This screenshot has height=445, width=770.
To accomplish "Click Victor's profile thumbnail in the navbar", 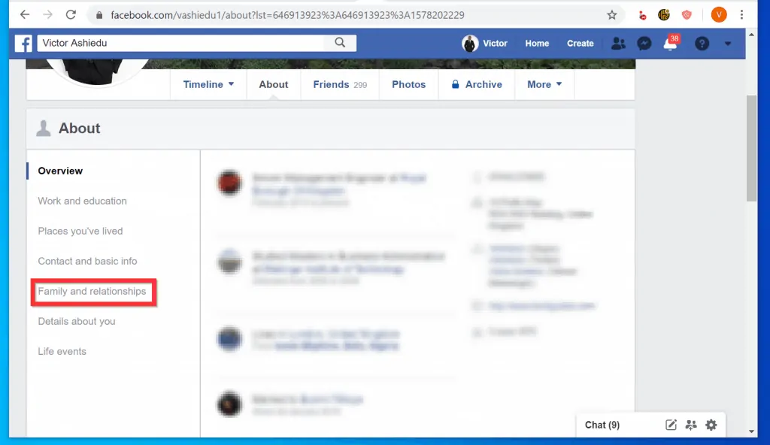I will [469, 43].
